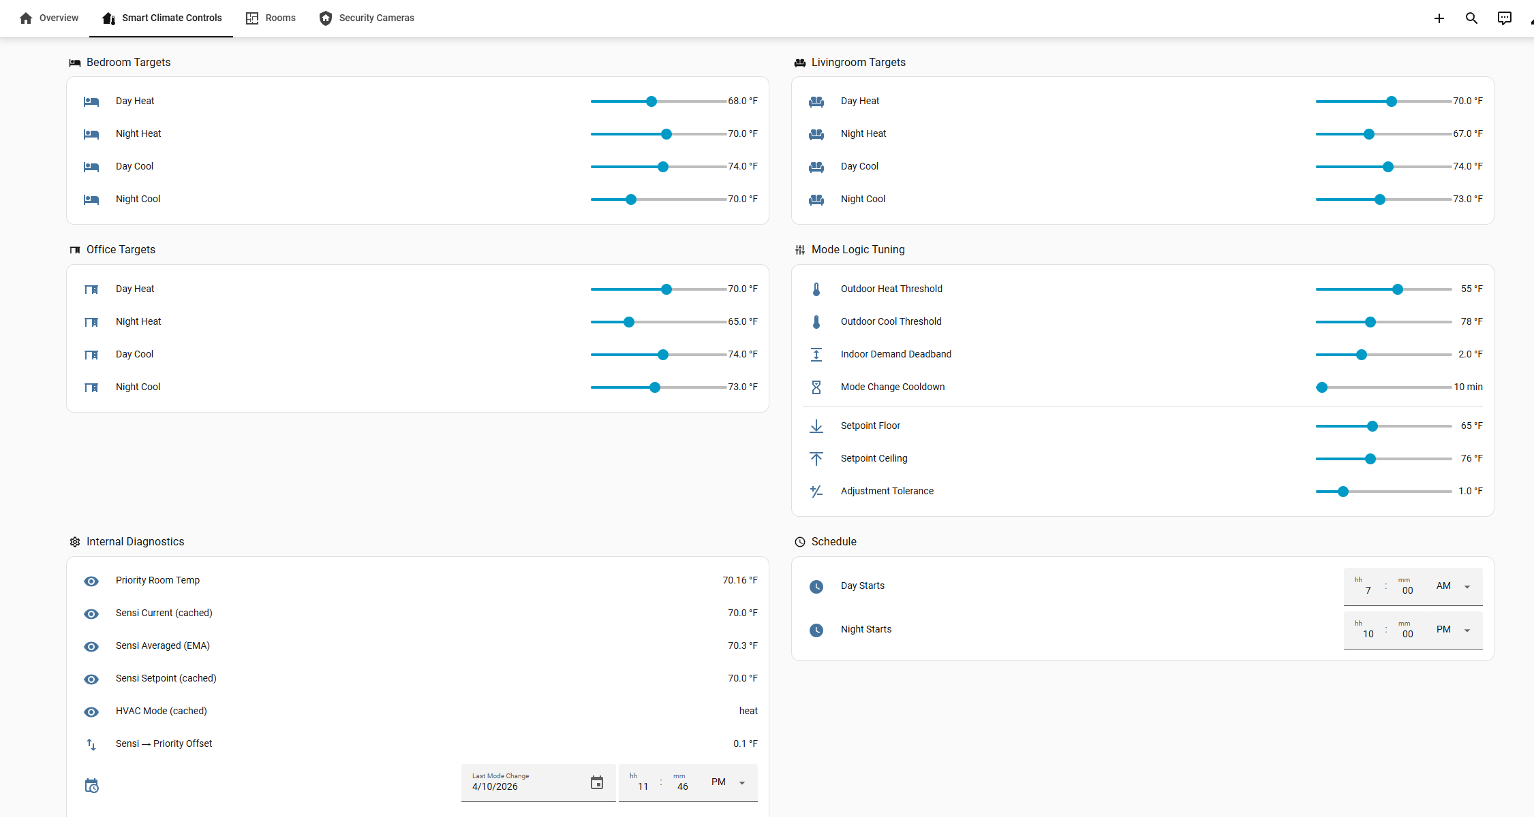The image size is (1534, 817).
Task: Open the assistant chat bubble icon
Action: 1504,18
